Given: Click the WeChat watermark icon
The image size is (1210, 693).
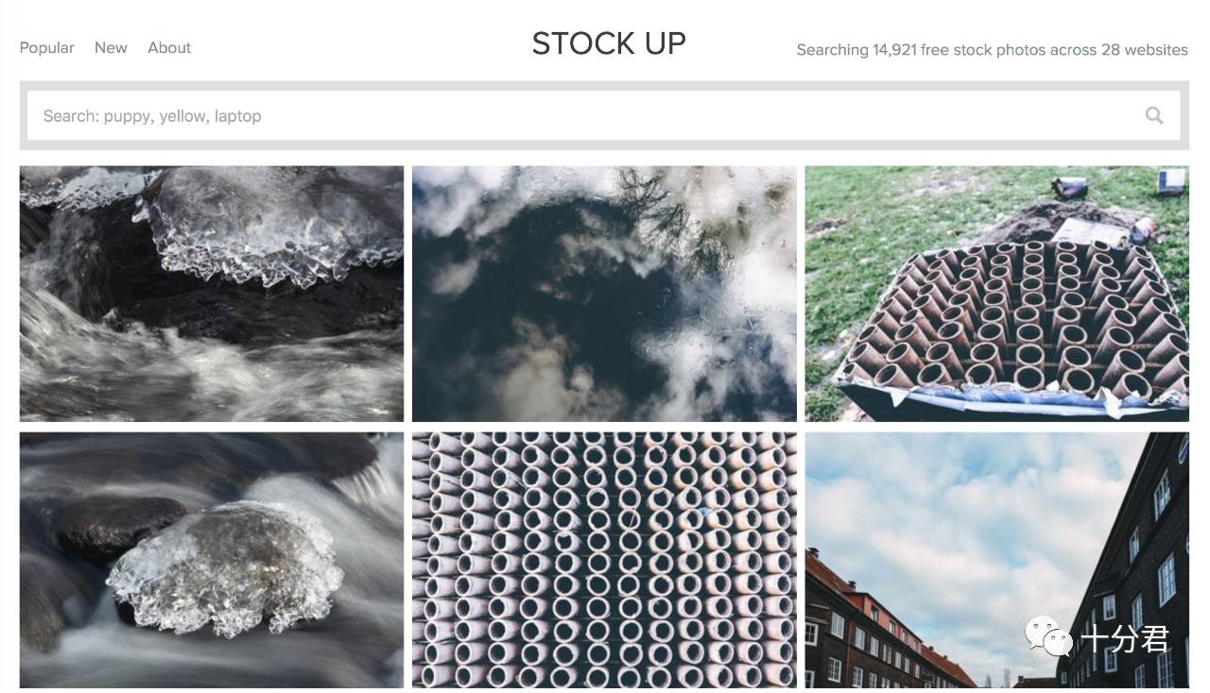Looking at the screenshot, I should point(1048,638).
